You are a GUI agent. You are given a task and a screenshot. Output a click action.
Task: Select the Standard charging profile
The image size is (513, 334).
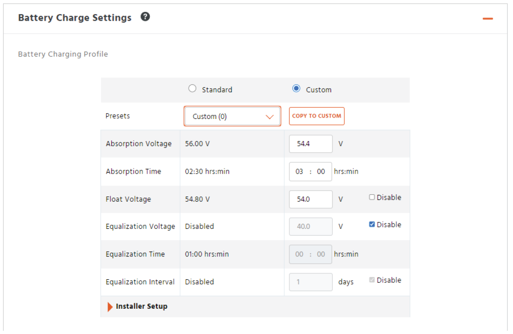192,89
